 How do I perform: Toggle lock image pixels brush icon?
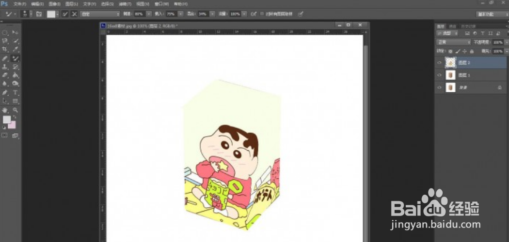pos(458,51)
